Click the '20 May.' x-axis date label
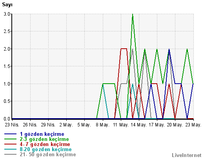204x159 pixels. [175, 125]
